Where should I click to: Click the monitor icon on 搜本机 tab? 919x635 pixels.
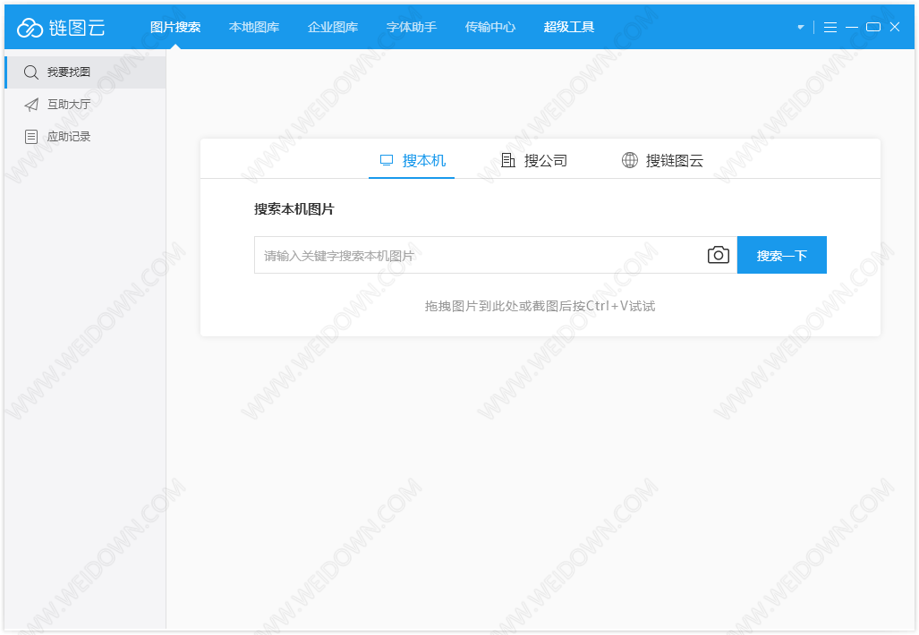click(387, 160)
